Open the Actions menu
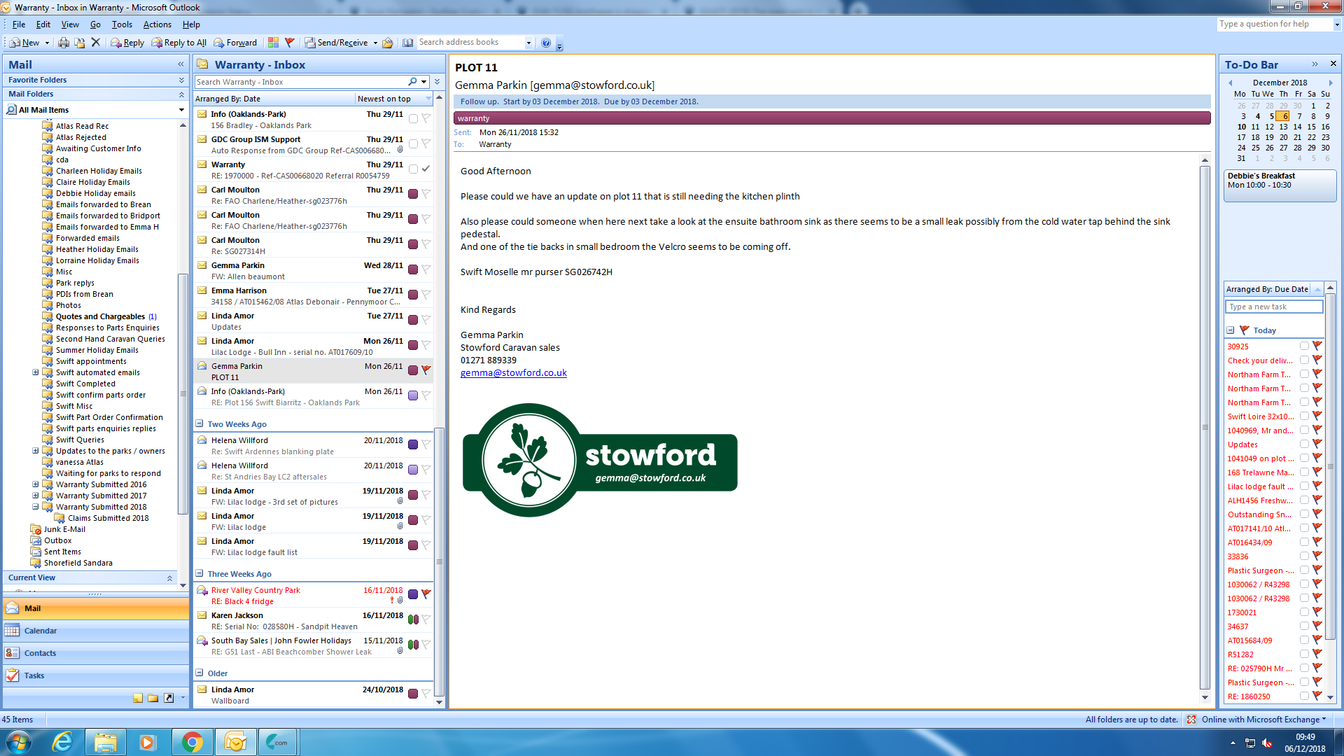 (157, 24)
